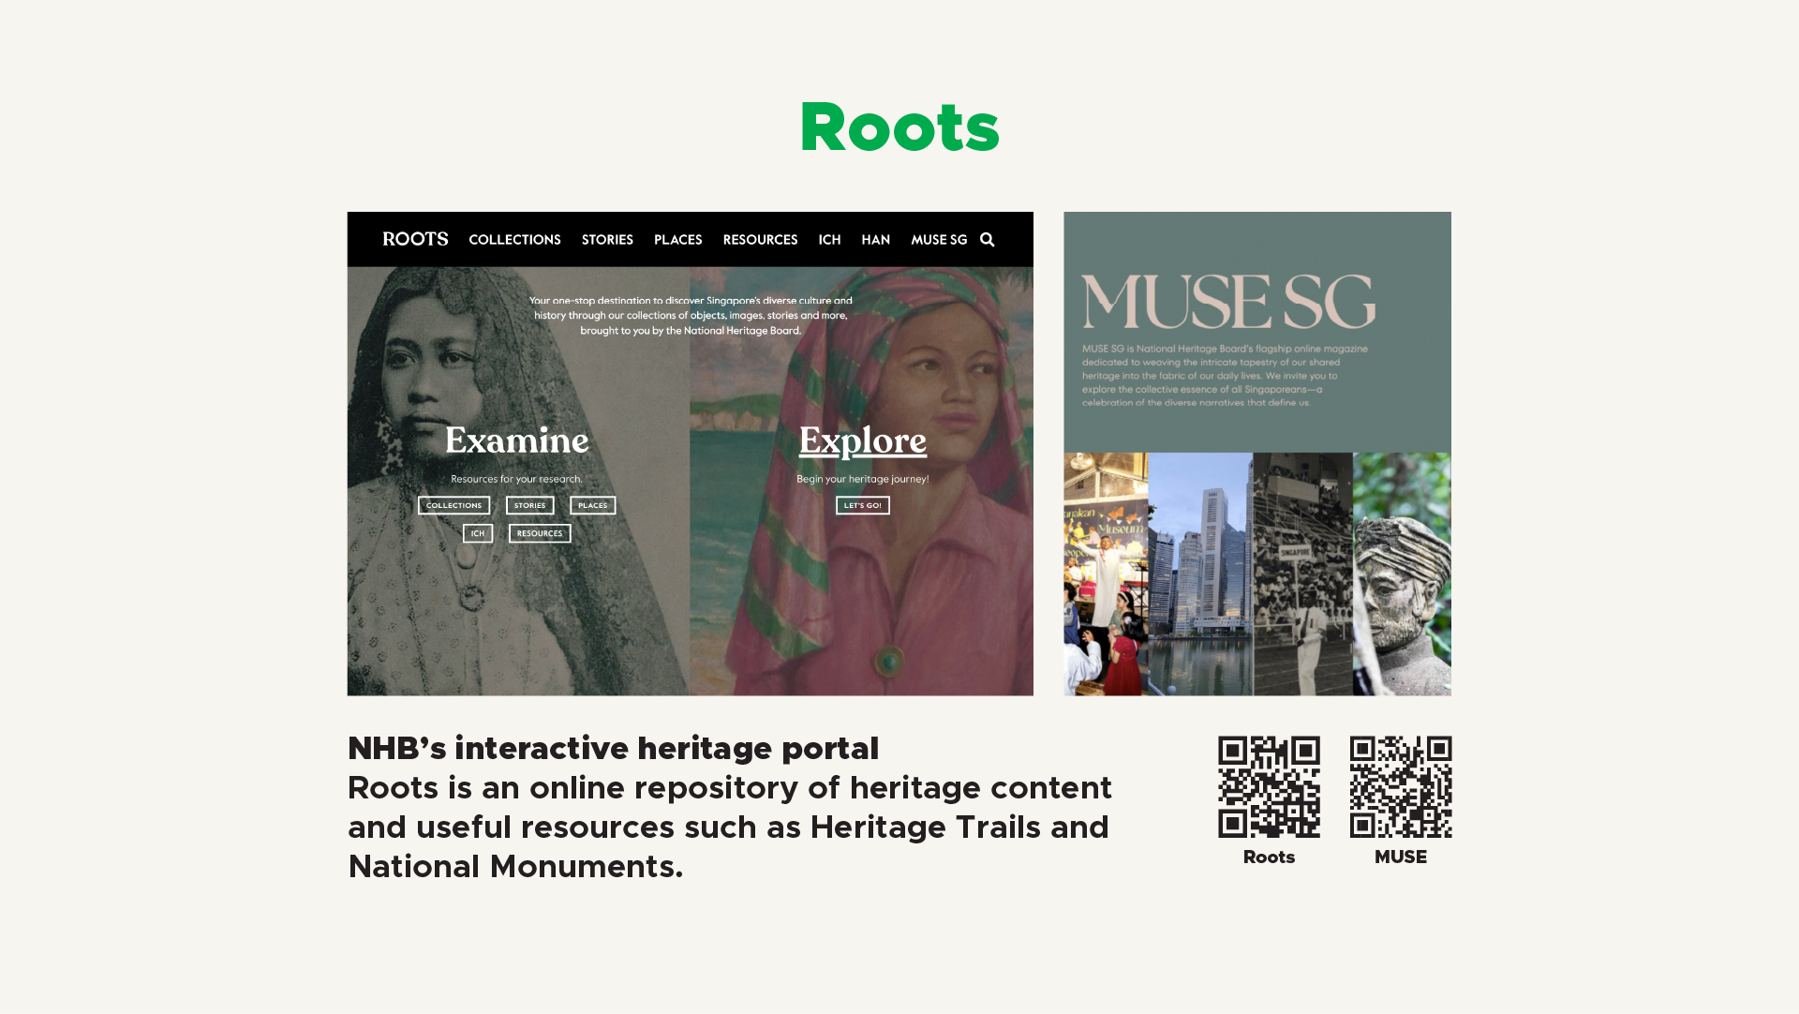The image size is (1799, 1014).
Task: Click the 'NHB's interactive heritage portal' heading
Action: [613, 748]
